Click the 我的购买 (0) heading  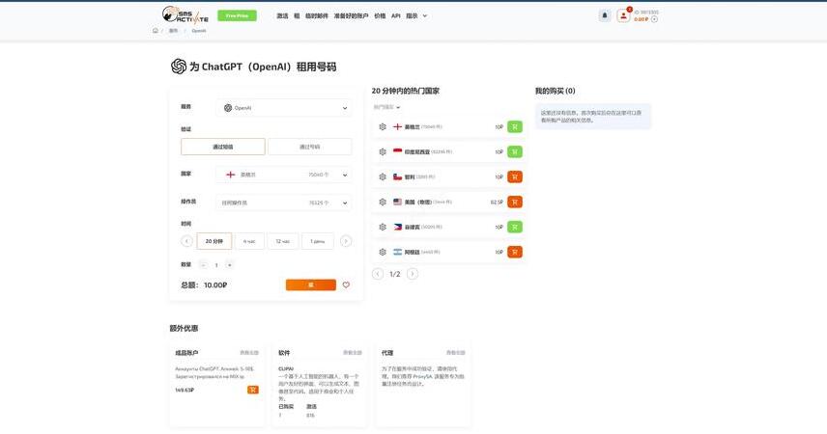click(x=555, y=91)
